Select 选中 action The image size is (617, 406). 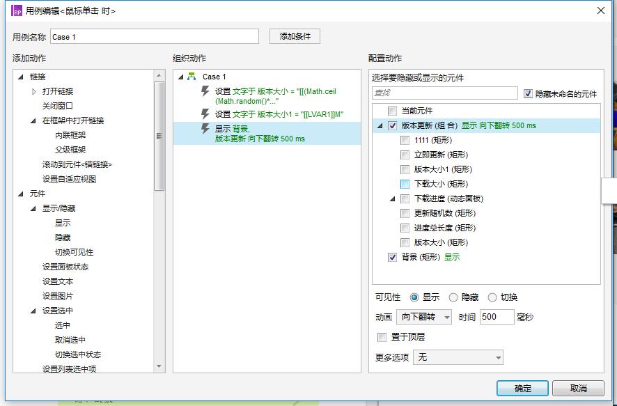(63, 325)
